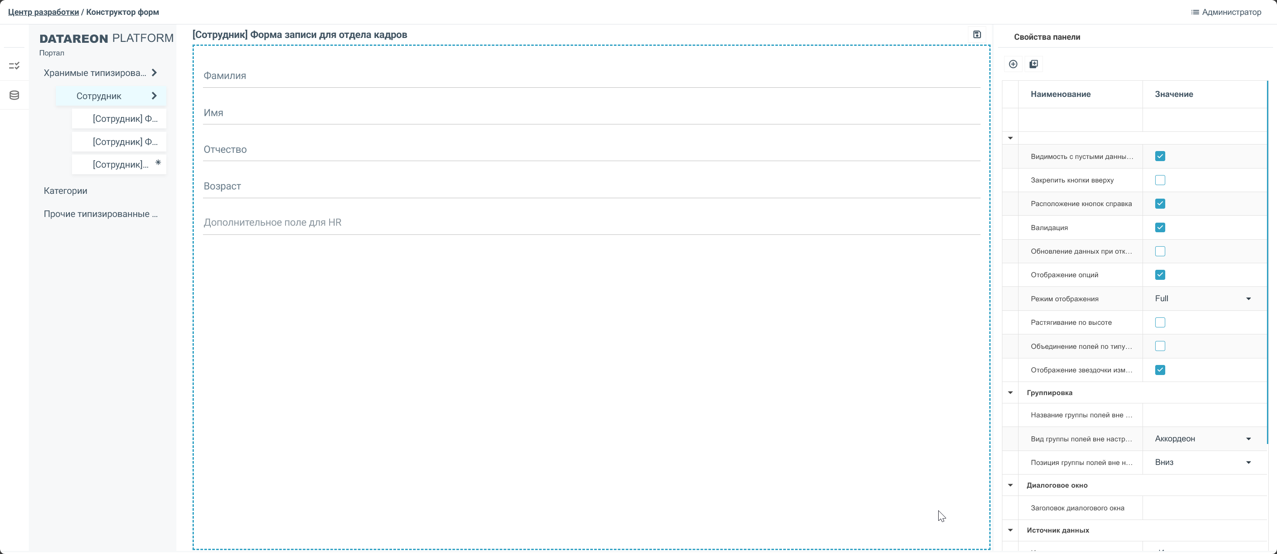Click the add property plus icon
Viewport: 1277px width, 554px height.
pyautogui.click(x=1013, y=64)
